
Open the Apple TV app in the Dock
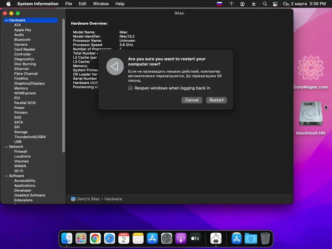click(195, 238)
